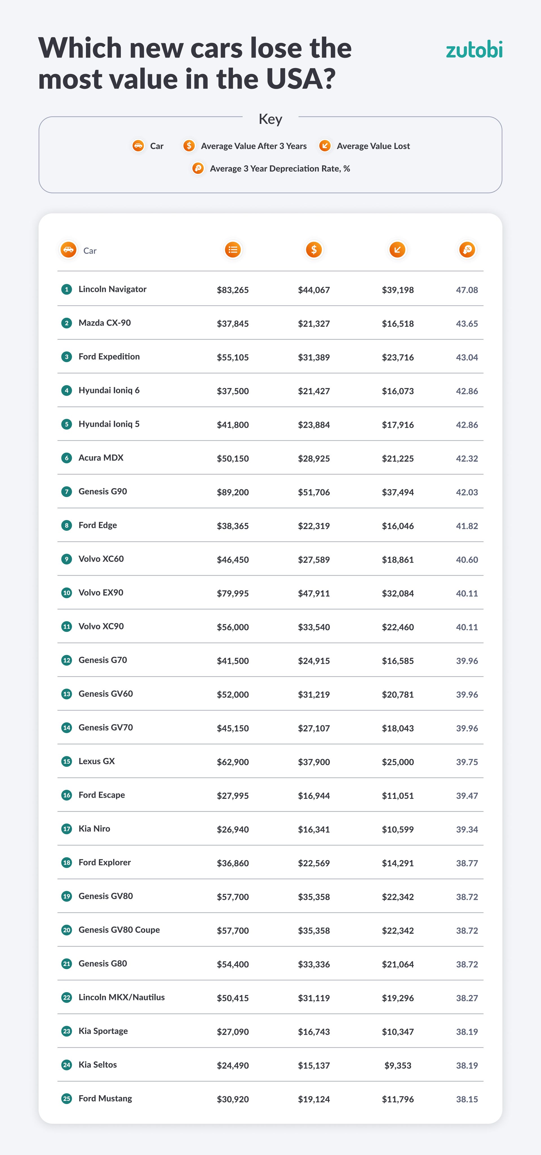The width and height of the screenshot is (541, 1155).
Task: Click the rank 10 badge for Volvo EX90
Action: [67, 593]
